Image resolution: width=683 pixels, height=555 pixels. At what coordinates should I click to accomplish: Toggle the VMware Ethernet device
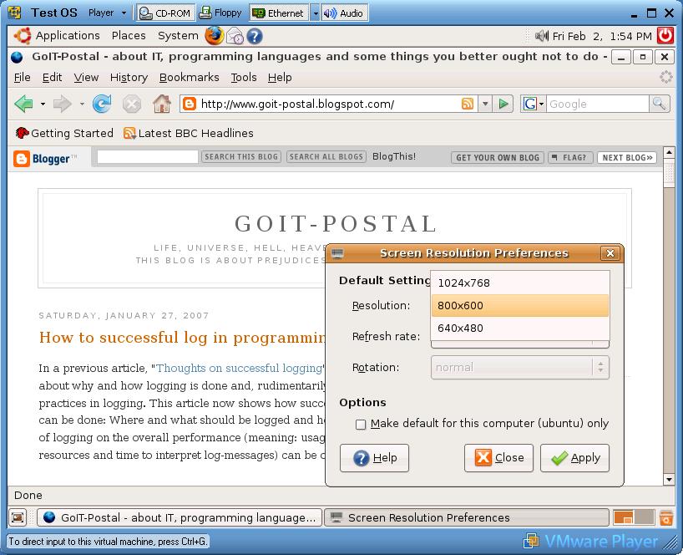point(279,13)
